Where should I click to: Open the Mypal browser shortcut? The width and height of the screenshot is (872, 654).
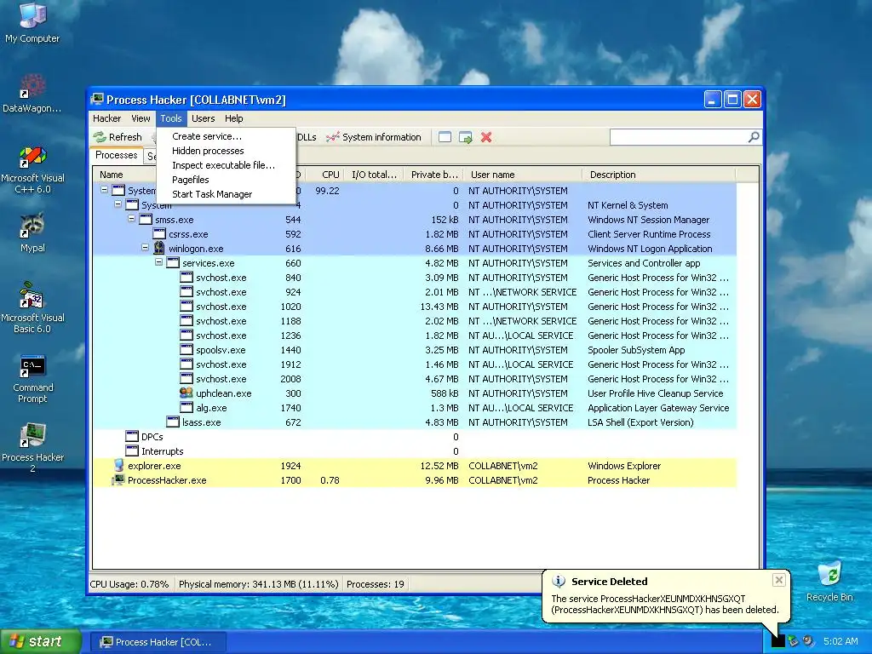coord(32,232)
